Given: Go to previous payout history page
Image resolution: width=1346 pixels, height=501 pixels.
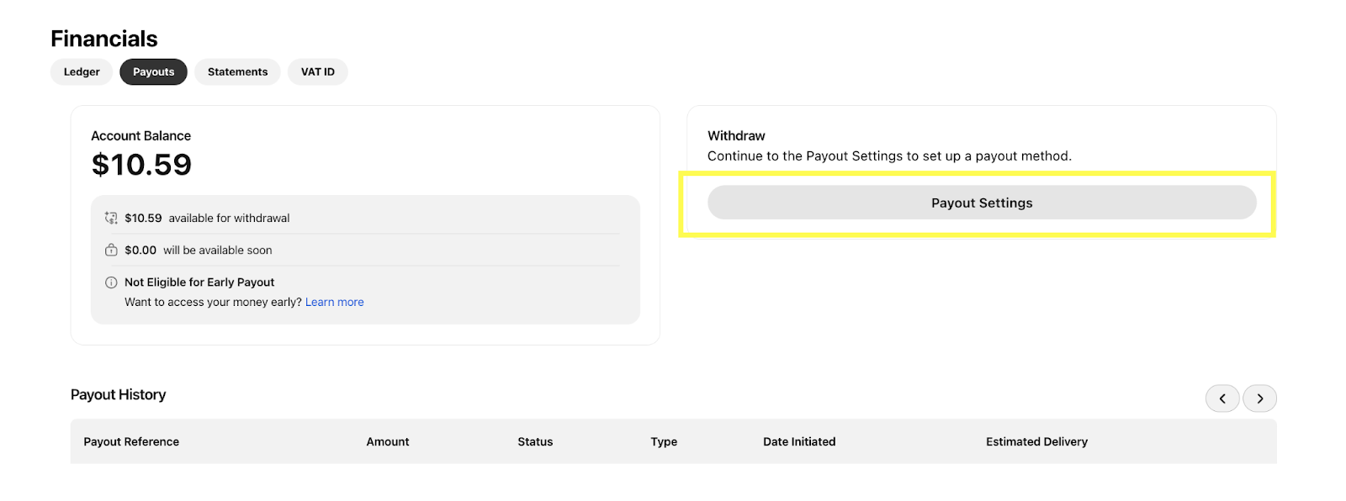Looking at the screenshot, I should [x=1222, y=398].
